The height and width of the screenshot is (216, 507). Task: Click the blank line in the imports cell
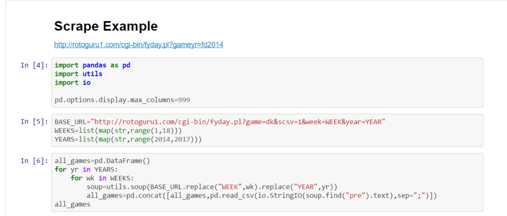tap(267, 91)
